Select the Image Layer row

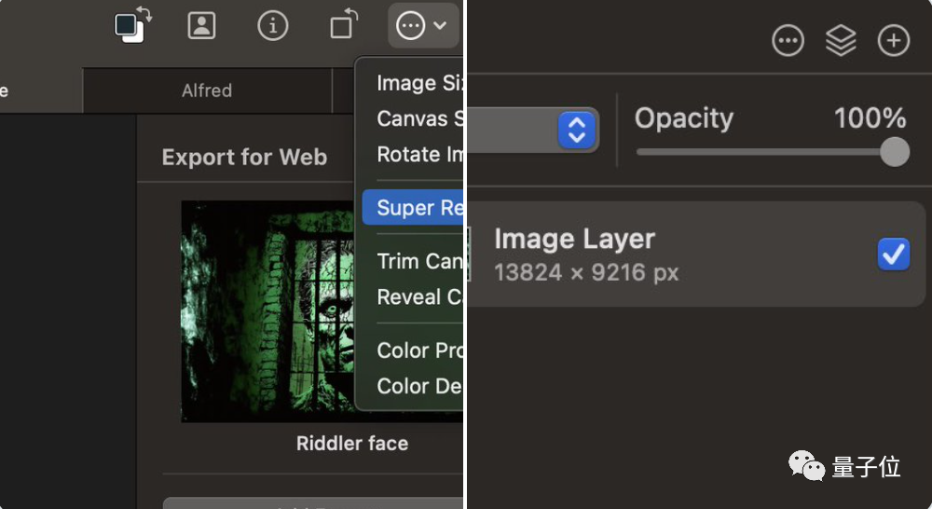point(671,254)
